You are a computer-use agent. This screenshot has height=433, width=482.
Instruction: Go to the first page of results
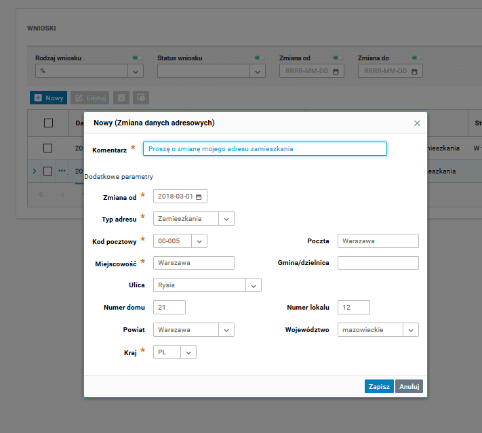tap(41, 194)
